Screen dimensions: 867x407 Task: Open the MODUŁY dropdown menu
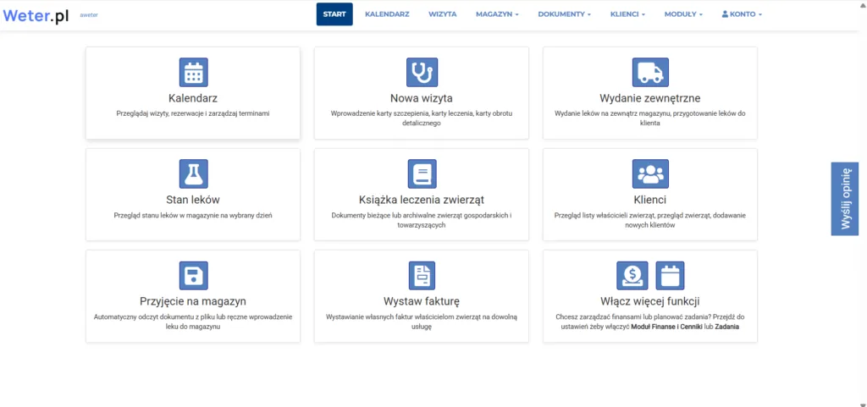point(683,14)
